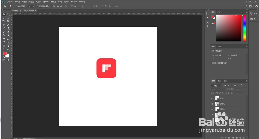Click the delete layer trash icon
The width and height of the screenshot is (259, 139).
[243, 138]
